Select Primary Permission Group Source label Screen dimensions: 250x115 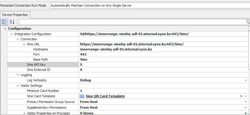tap(51, 102)
